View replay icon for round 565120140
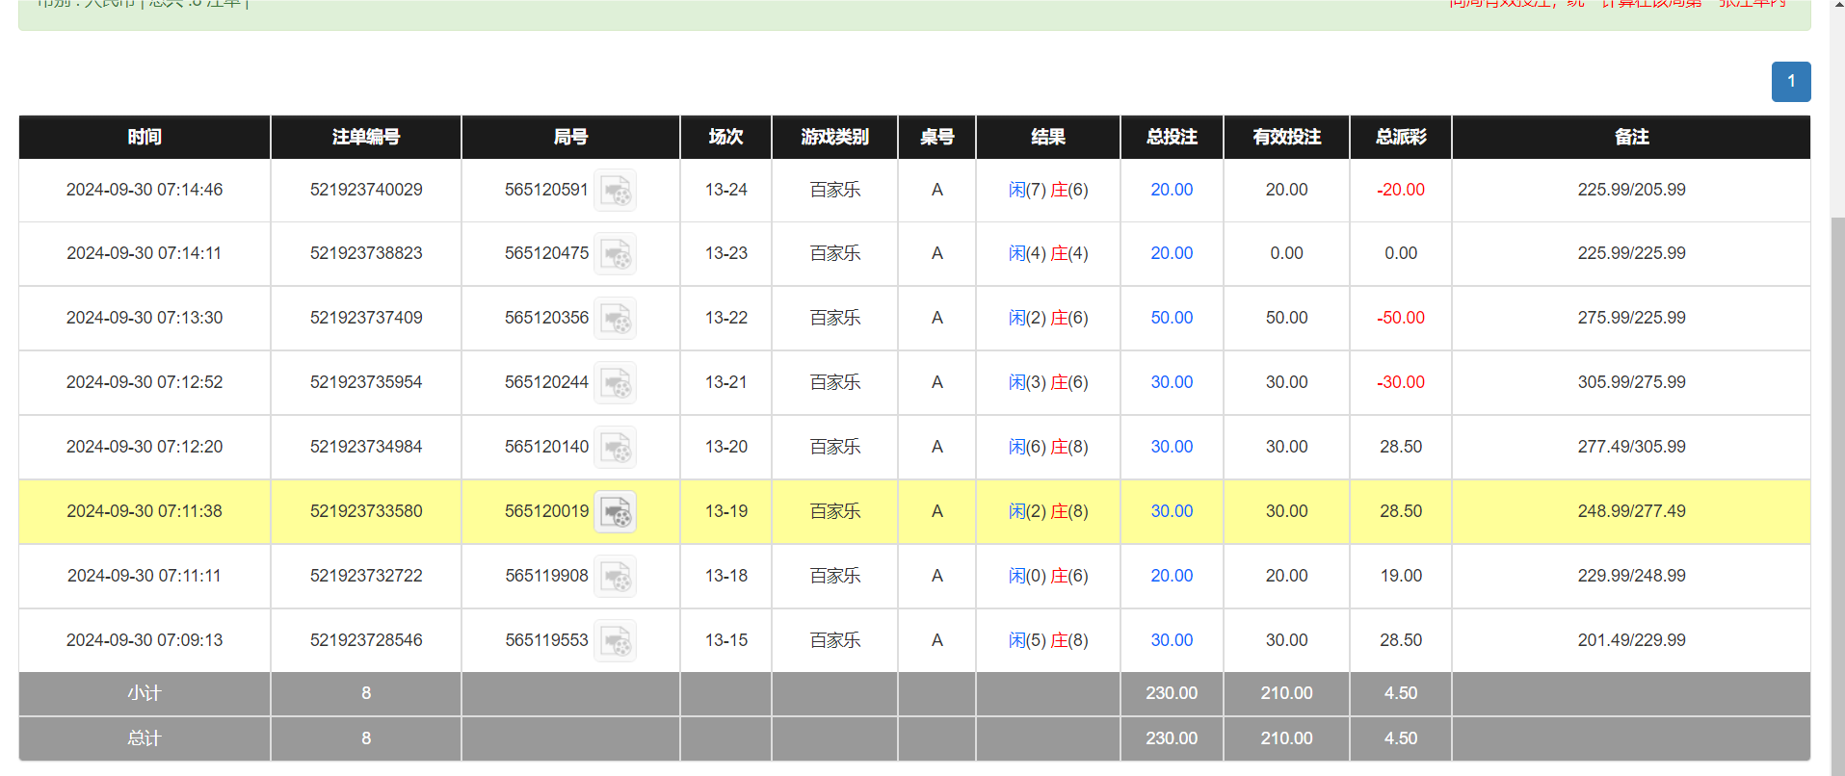Viewport: 1845px width, 776px height. [x=615, y=448]
